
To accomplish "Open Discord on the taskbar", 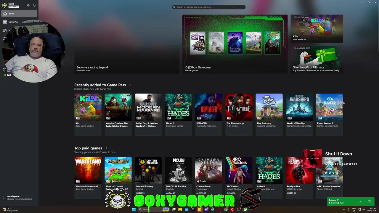I will point(206,209).
